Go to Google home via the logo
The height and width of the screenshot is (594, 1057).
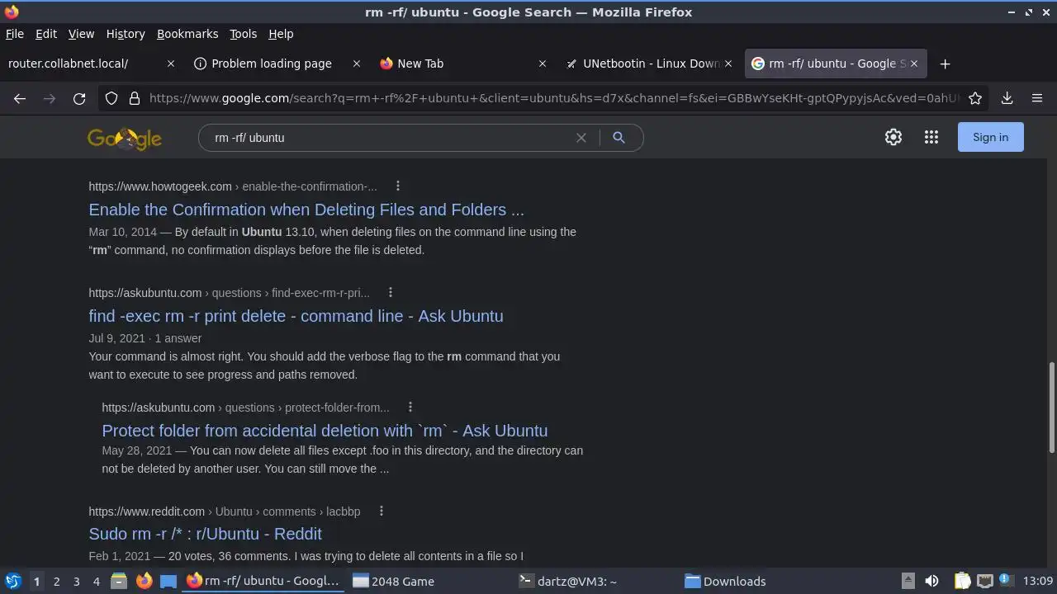125,138
